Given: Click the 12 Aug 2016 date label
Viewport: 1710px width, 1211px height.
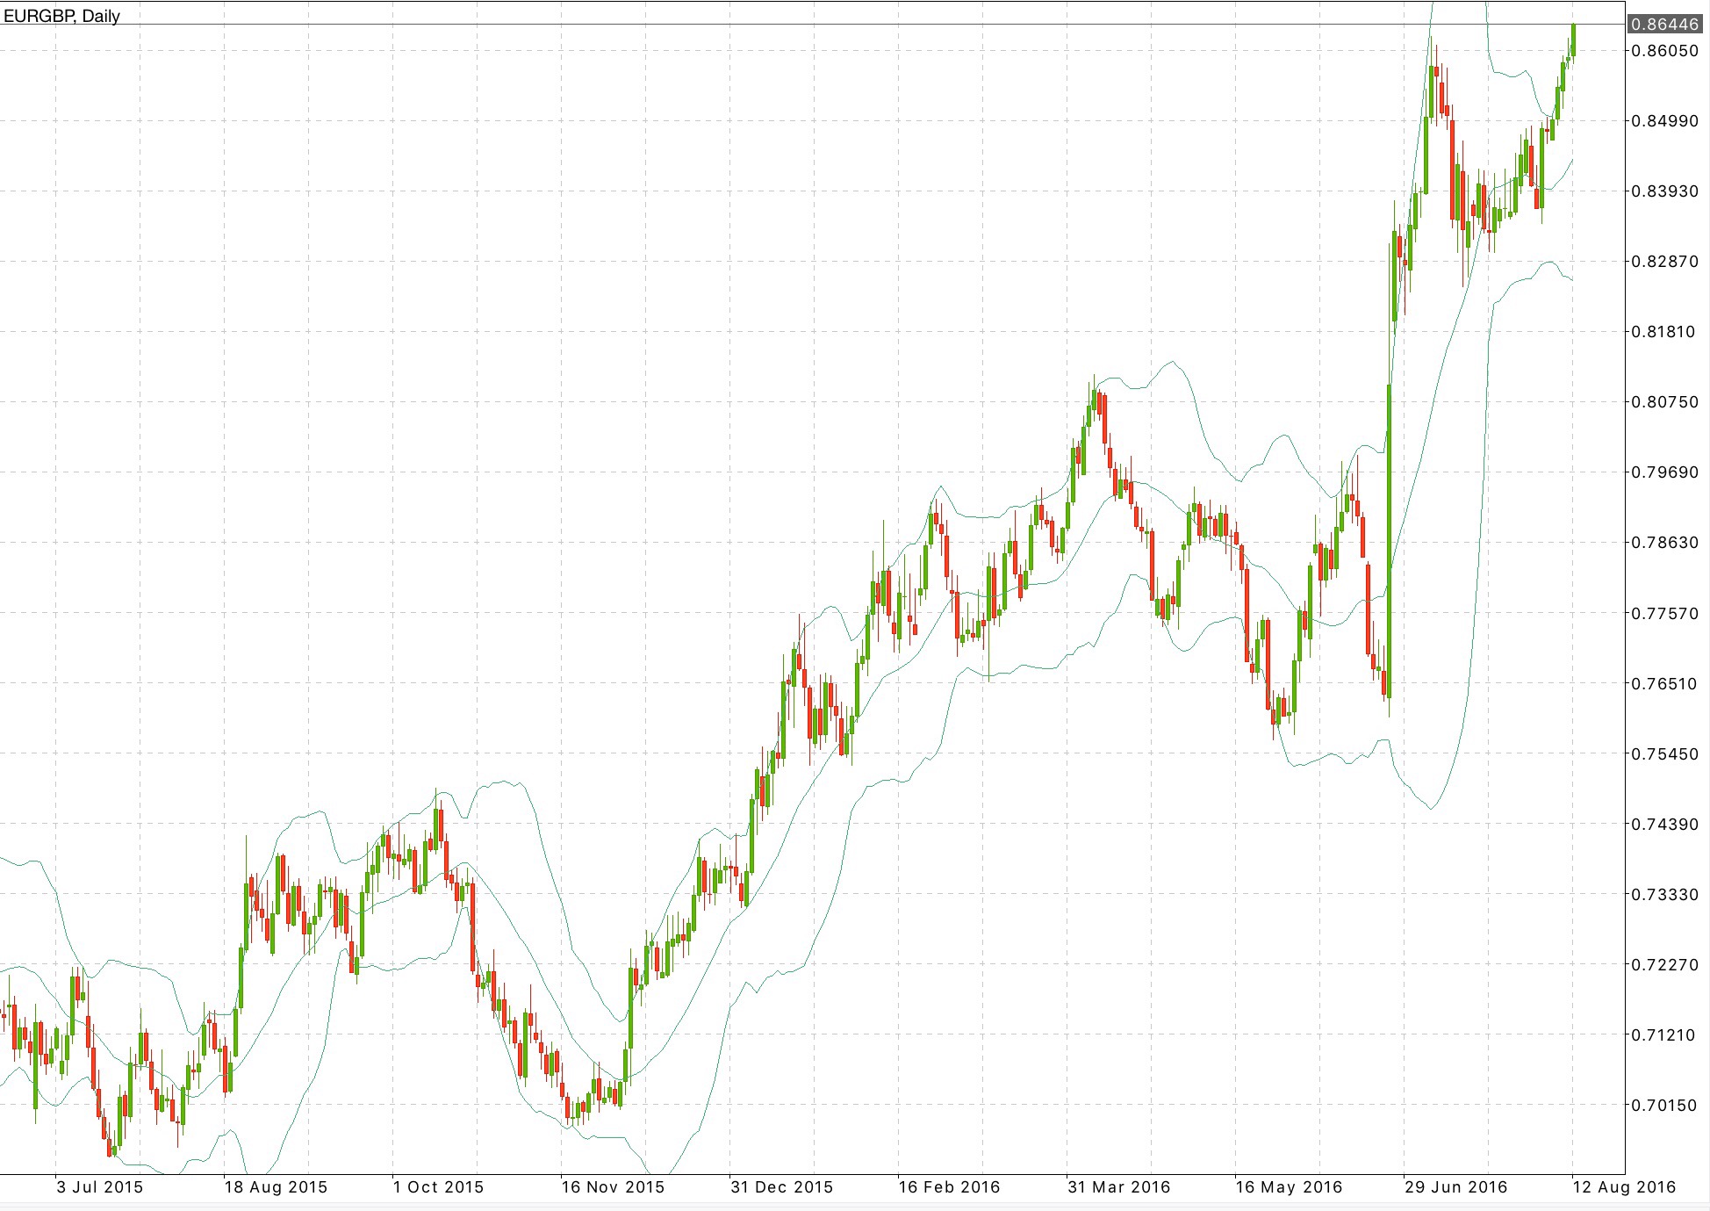Looking at the screenshot, I should click(1624, 1187).
